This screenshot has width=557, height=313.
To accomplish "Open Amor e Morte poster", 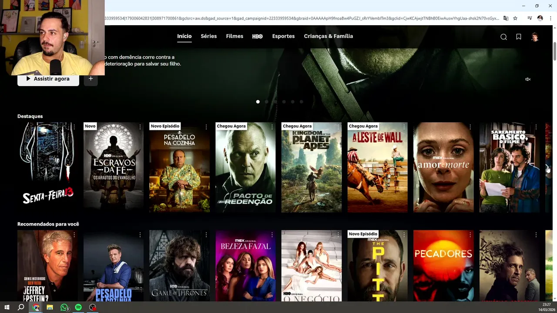I will tap(443, 167).
